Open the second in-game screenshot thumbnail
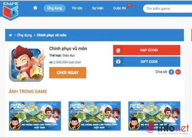This screenshot has height=138, width=192. point(94,116)
